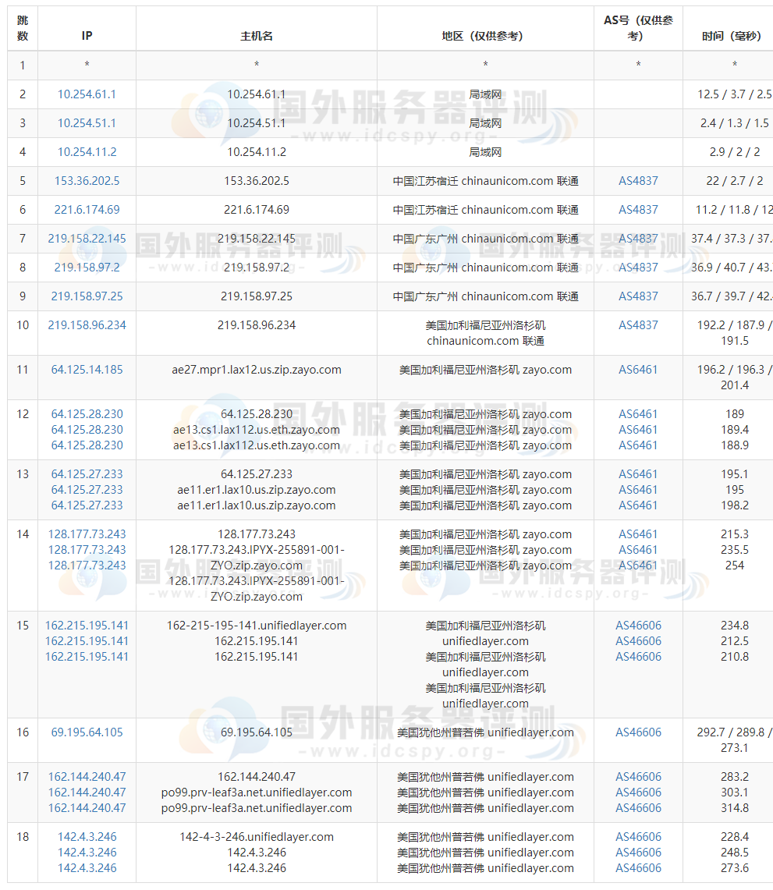Select hostname 142-4-3-246.unifiedlayer.com

(257, 837)
